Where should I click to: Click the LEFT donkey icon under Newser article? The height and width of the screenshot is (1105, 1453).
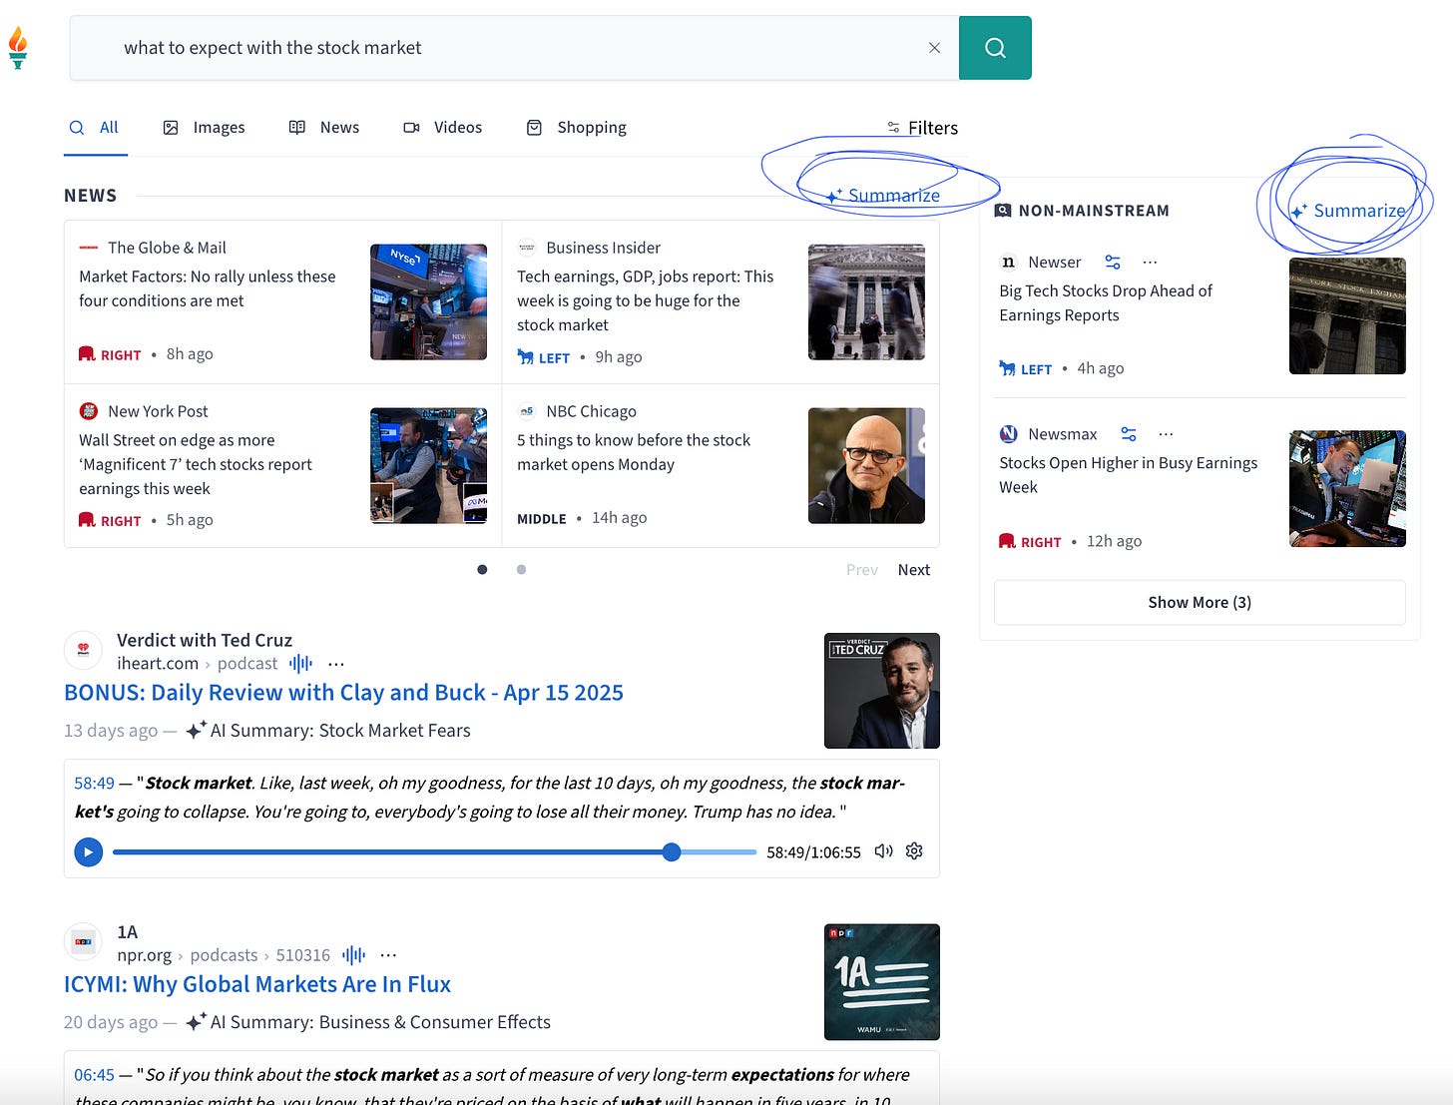tap(1007, 368)
